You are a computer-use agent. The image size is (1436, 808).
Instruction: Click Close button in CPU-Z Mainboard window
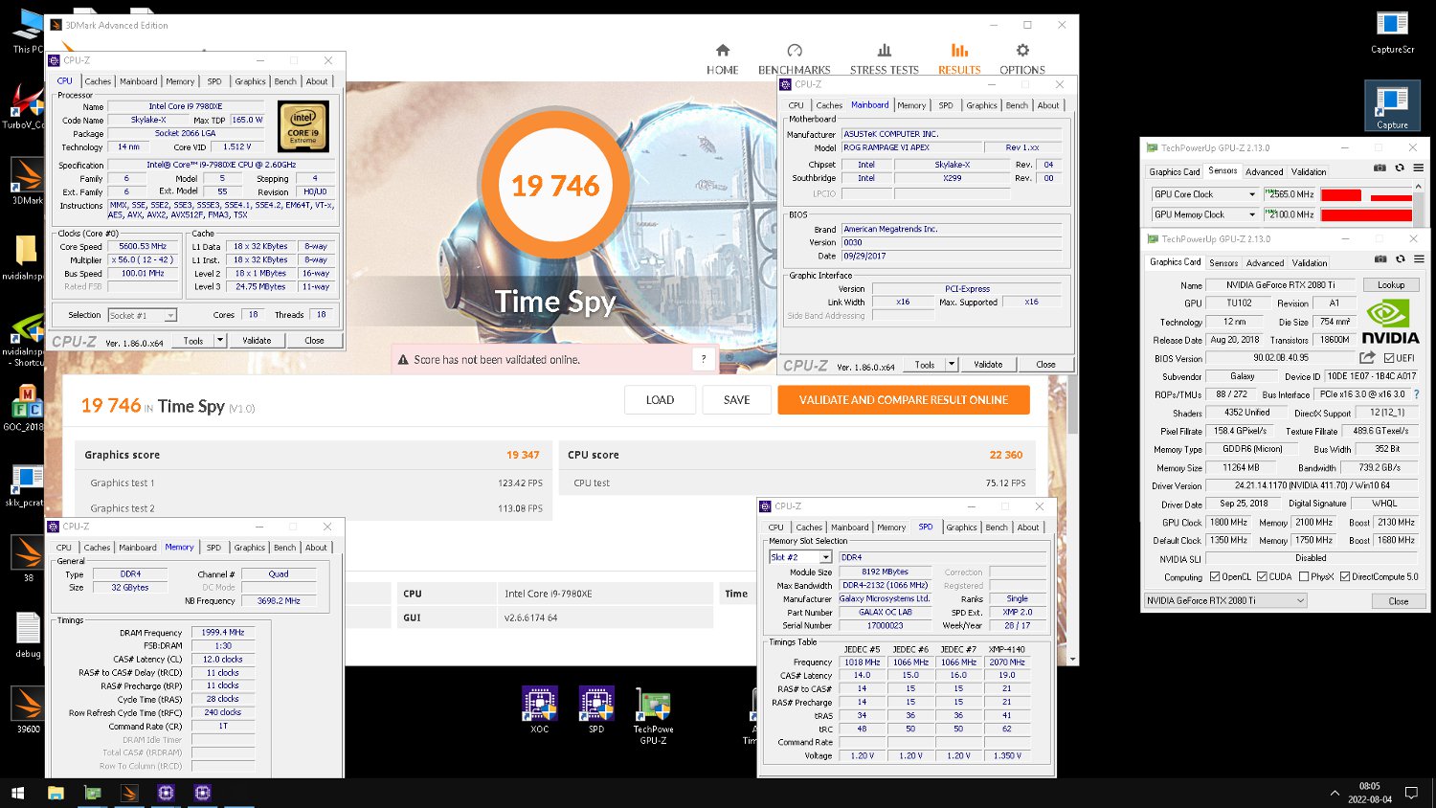tap(1045, 364)
